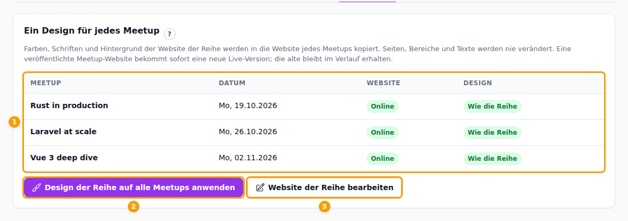Open the question mark help icon

(170, 34)
